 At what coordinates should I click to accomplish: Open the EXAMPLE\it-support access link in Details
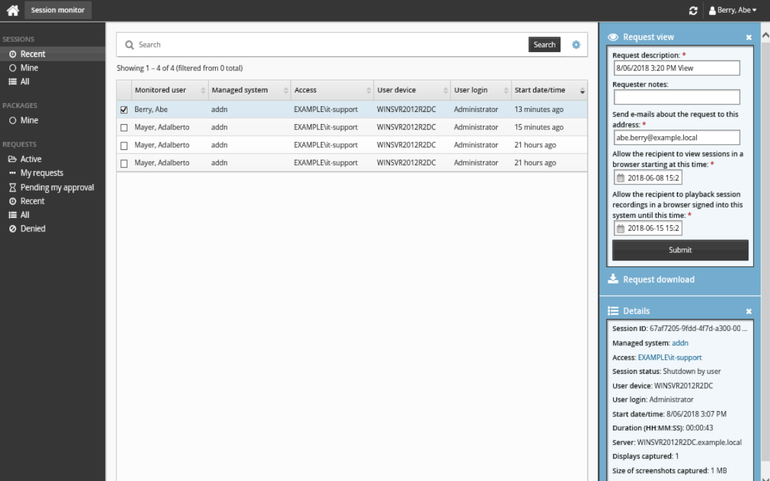pyautogui.click(x=670, y=358)
